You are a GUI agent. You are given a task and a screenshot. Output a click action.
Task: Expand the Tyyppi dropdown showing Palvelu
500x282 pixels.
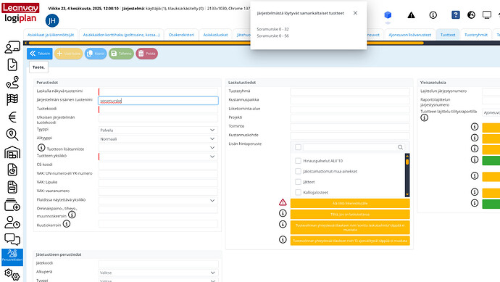158,130
